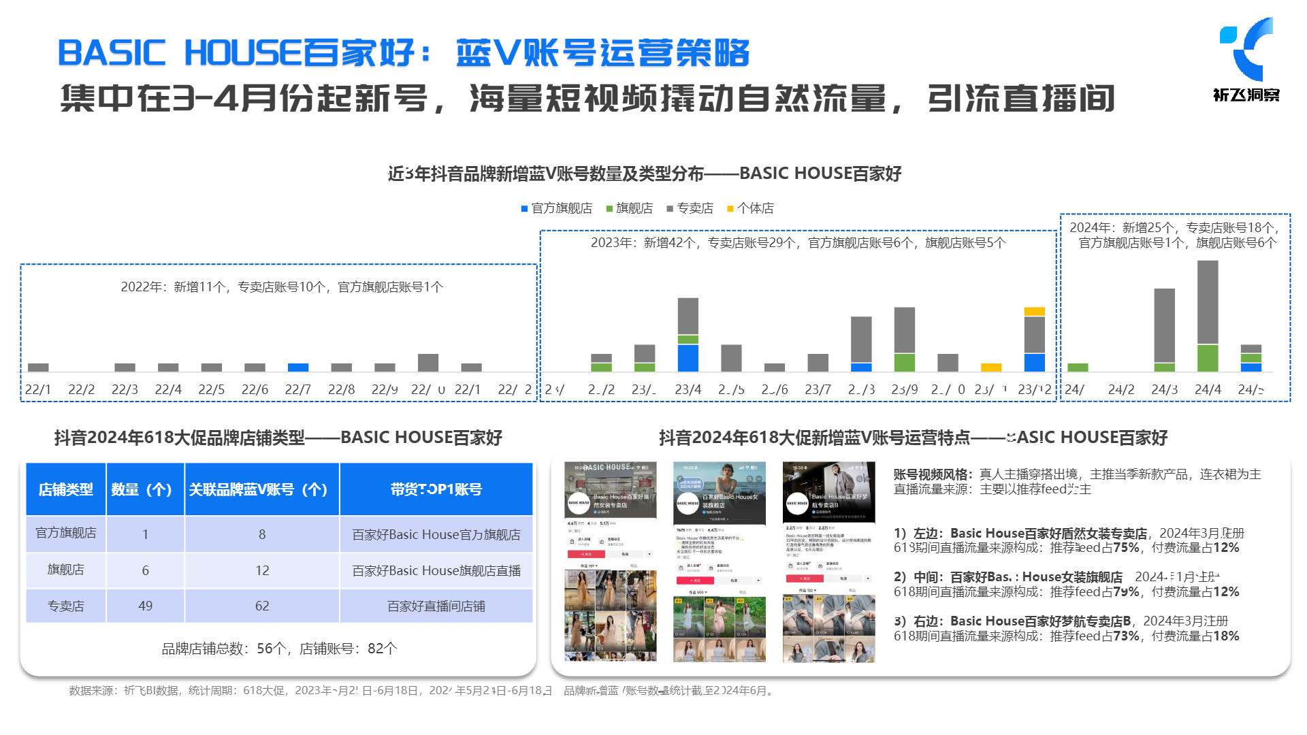Screen dimensions: 1307x735
Task: Click the gray bar at 24/3
Action: coord(1164,325)
